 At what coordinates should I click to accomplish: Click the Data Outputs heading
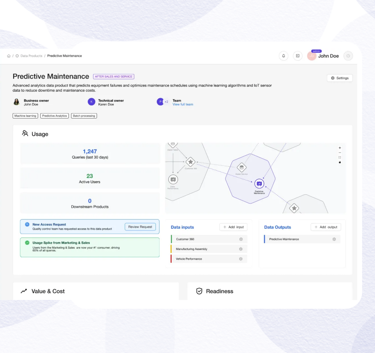pyautogui.click(x=277, y=227)
